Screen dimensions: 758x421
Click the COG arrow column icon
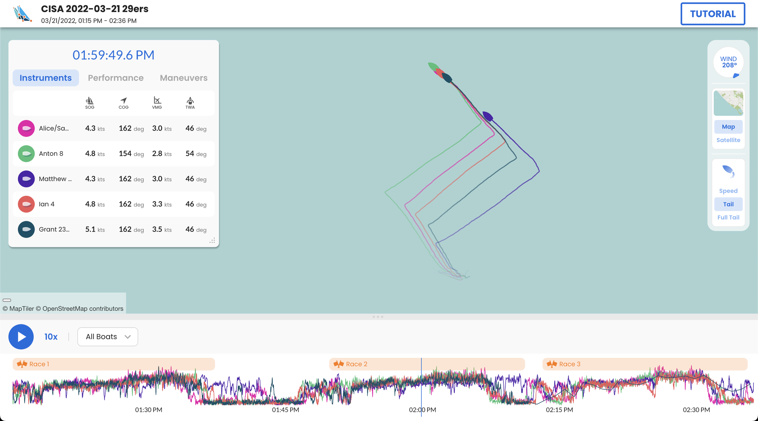point(123,100)
